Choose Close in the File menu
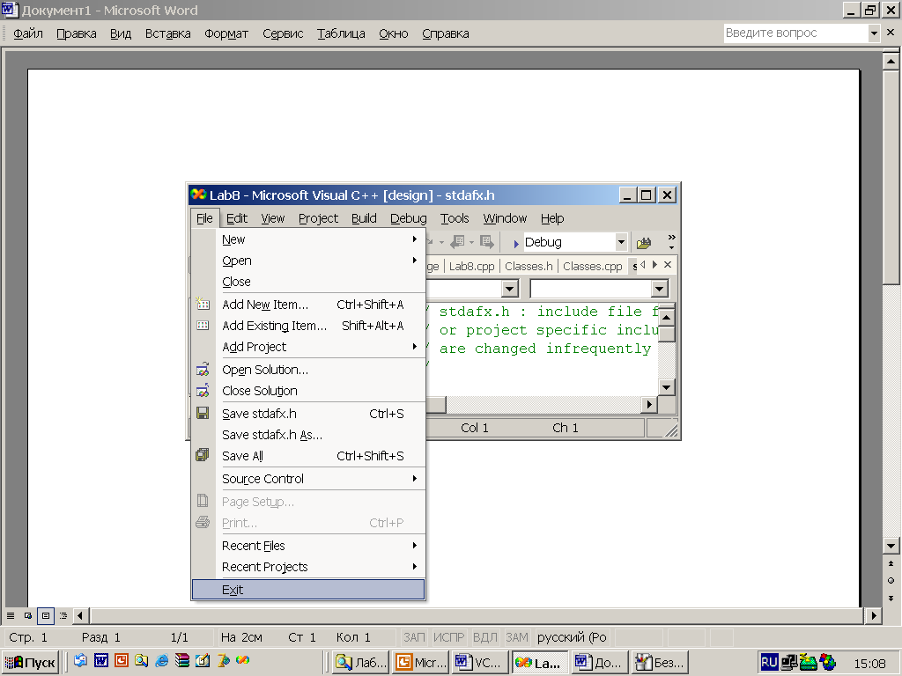Screen dimensions: 902x676 308,282
